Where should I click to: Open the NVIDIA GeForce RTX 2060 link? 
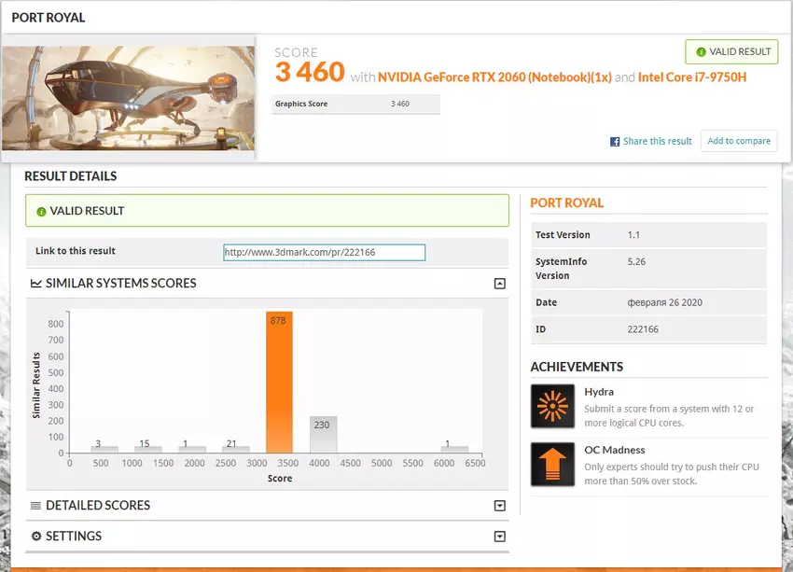coord(480,77)
